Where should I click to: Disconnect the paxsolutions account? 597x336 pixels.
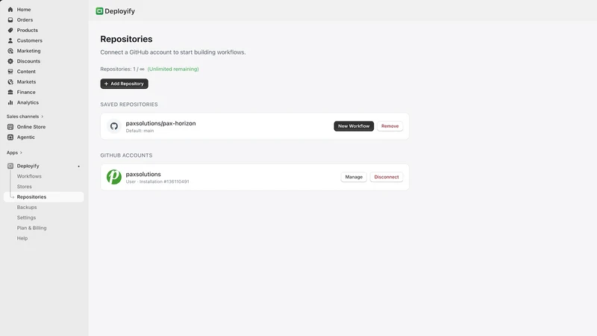point(387,177)
